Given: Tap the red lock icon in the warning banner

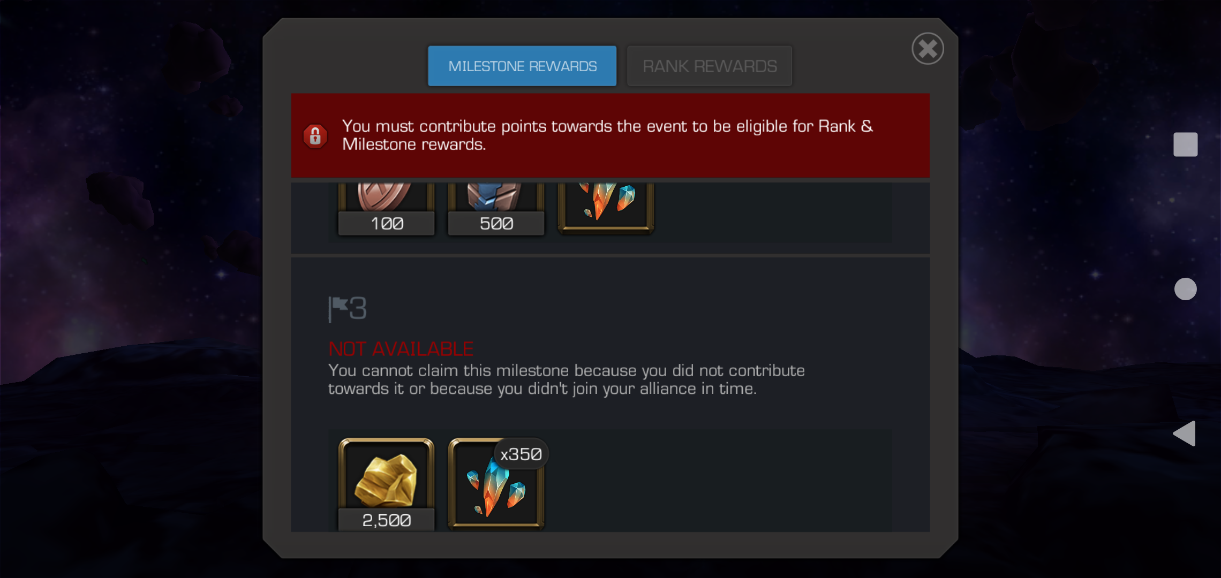Looking at the screenshot, I should point(315,136).
